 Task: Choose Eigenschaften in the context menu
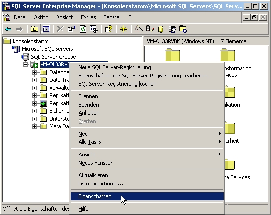[x=147, y=196]
